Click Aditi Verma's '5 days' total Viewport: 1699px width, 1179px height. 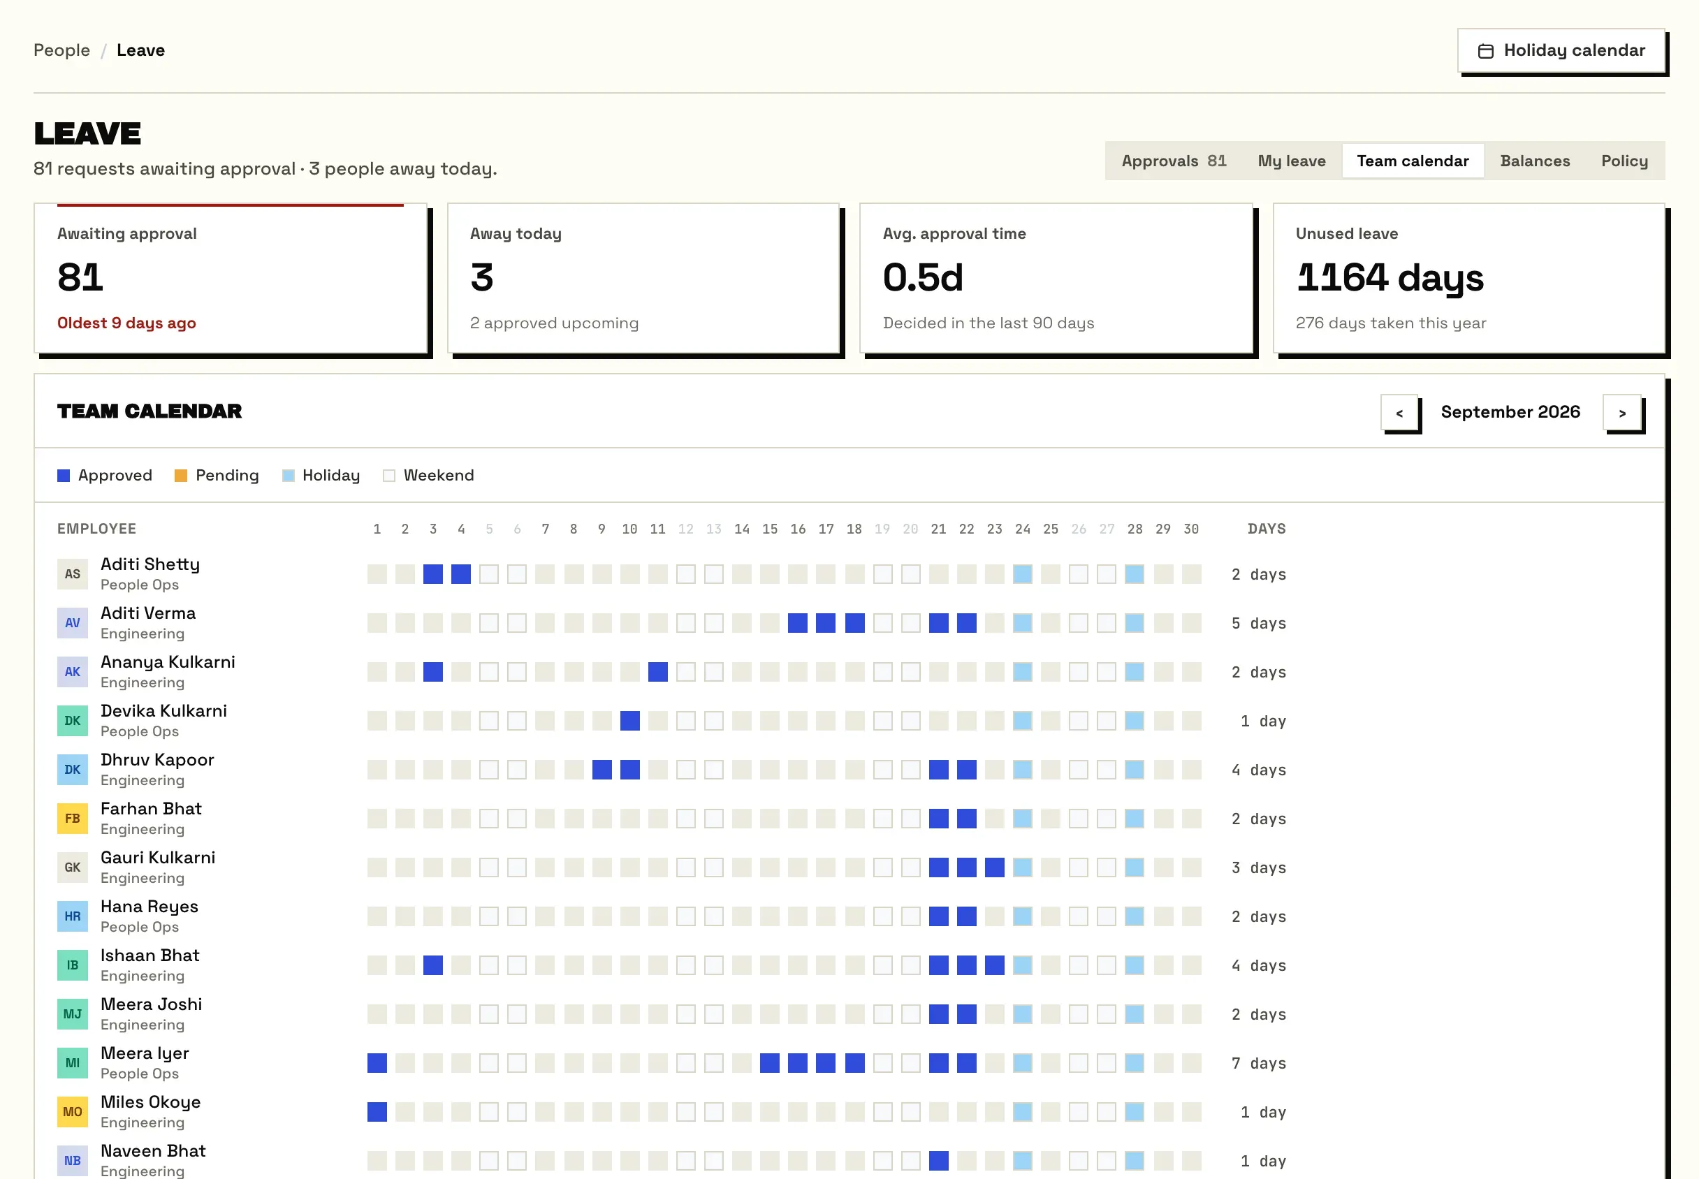1258,623
